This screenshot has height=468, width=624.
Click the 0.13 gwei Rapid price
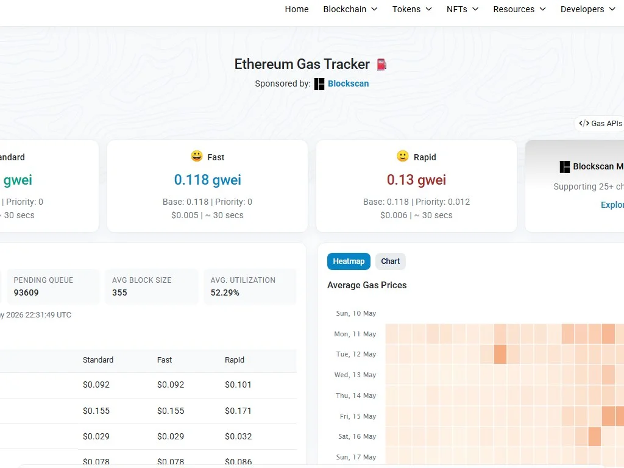click(x=416, y=180)
